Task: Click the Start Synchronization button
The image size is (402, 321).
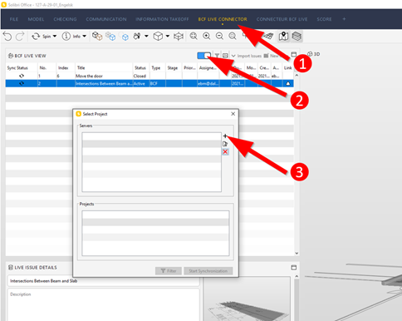Action: click(x=208, y=271)
